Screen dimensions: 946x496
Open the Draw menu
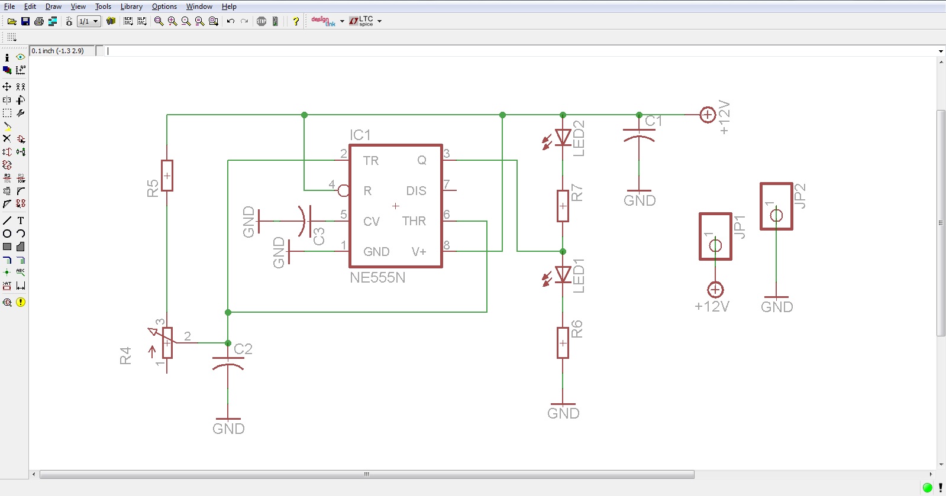[53, 7]
